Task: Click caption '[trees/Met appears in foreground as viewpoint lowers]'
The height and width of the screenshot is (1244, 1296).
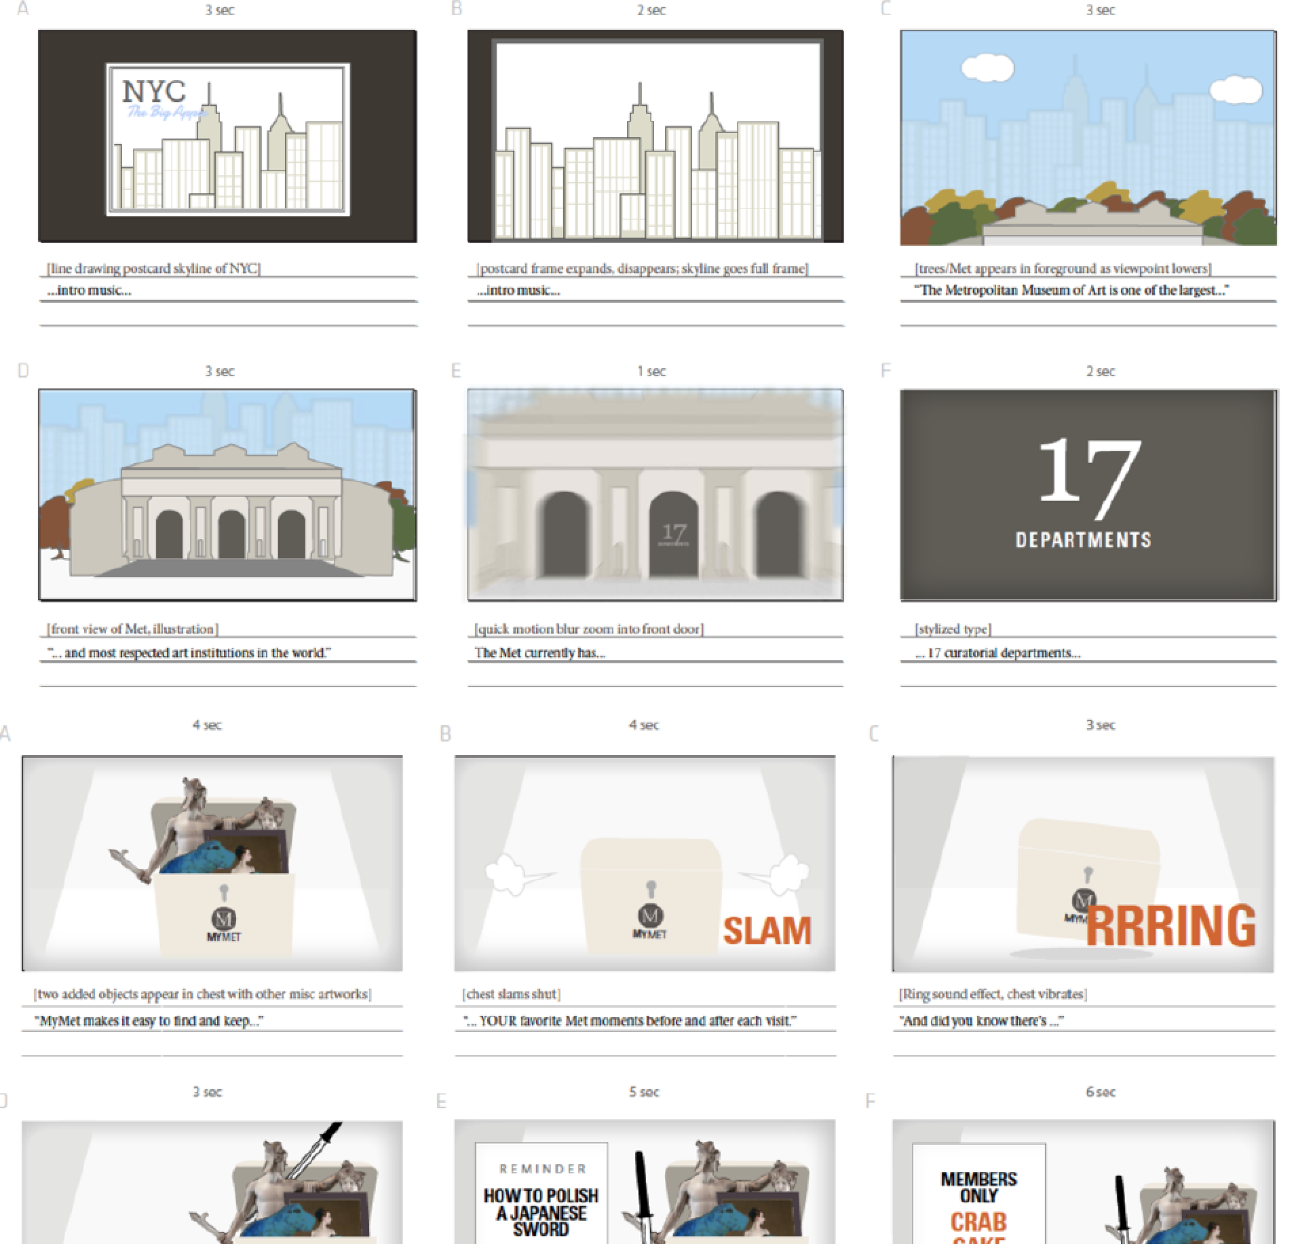Action: coord(1063,268)
